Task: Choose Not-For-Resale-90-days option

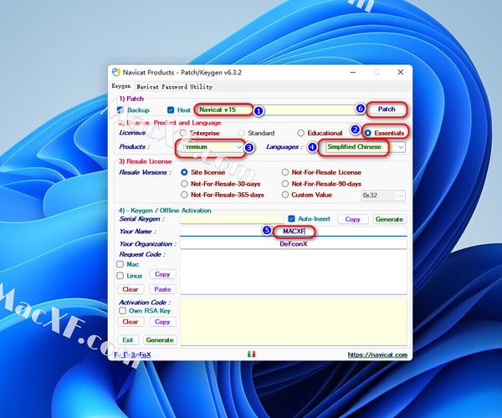Action: point(285,184)
